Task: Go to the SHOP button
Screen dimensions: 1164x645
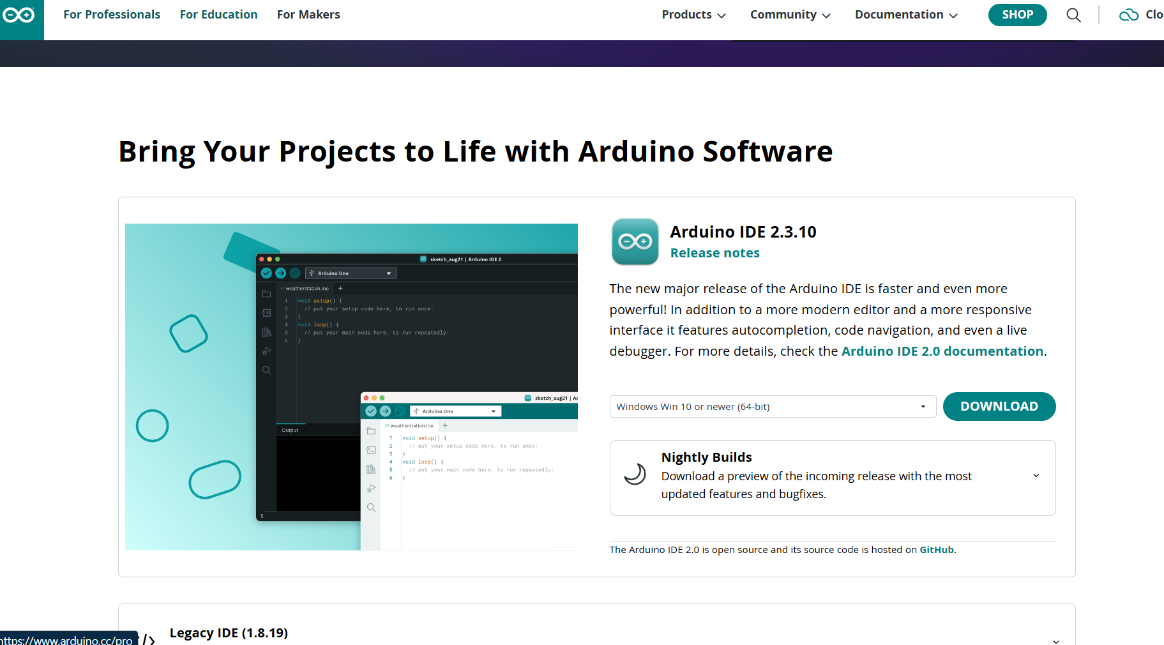Action: [x=1017, y=15]
